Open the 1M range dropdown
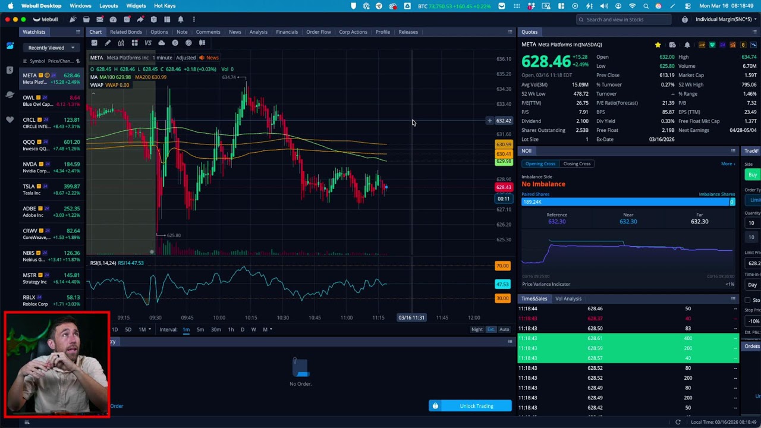This screenshot has width=761, height=428. tap(144, 329)
